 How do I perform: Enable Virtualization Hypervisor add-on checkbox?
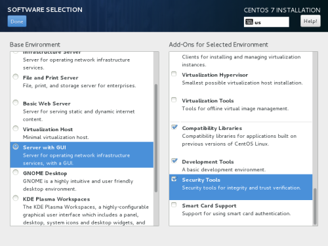coord(174,74)
